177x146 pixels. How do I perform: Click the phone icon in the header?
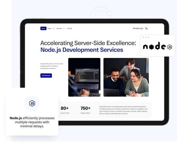(x=146, y=28)
